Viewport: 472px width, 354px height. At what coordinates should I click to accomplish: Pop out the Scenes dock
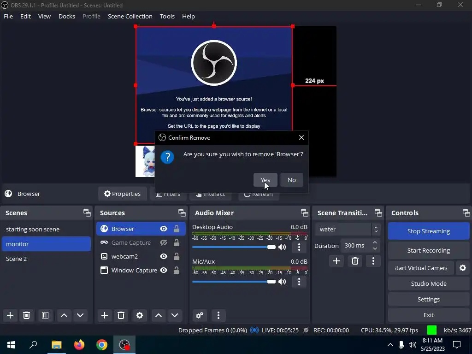tap(87, 213)
